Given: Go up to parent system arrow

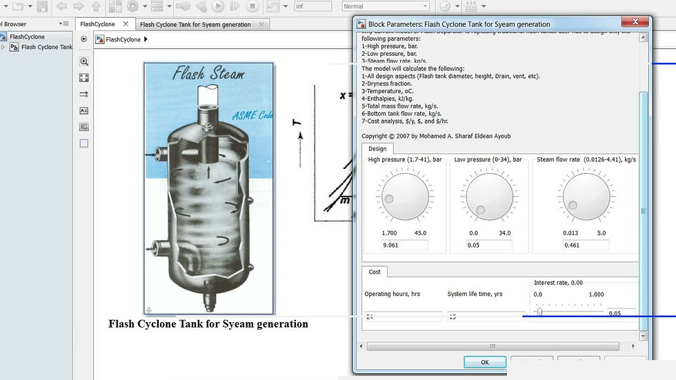Looking at the screenshot, I should pos(96,6).
